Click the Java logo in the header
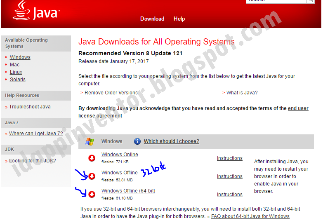The width and height of the screenshot is (323, 223). click(36, 10)
